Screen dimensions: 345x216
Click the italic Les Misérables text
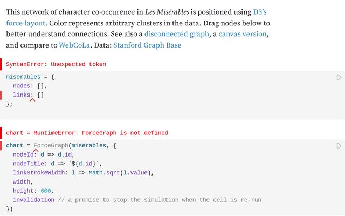(167, 12)
